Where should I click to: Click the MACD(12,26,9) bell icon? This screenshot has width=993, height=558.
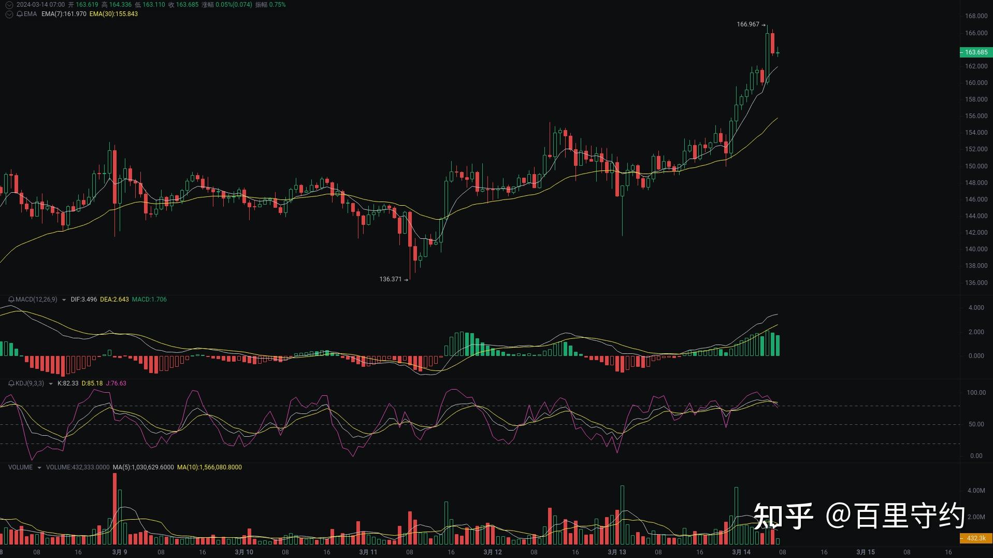coord(11,299)
